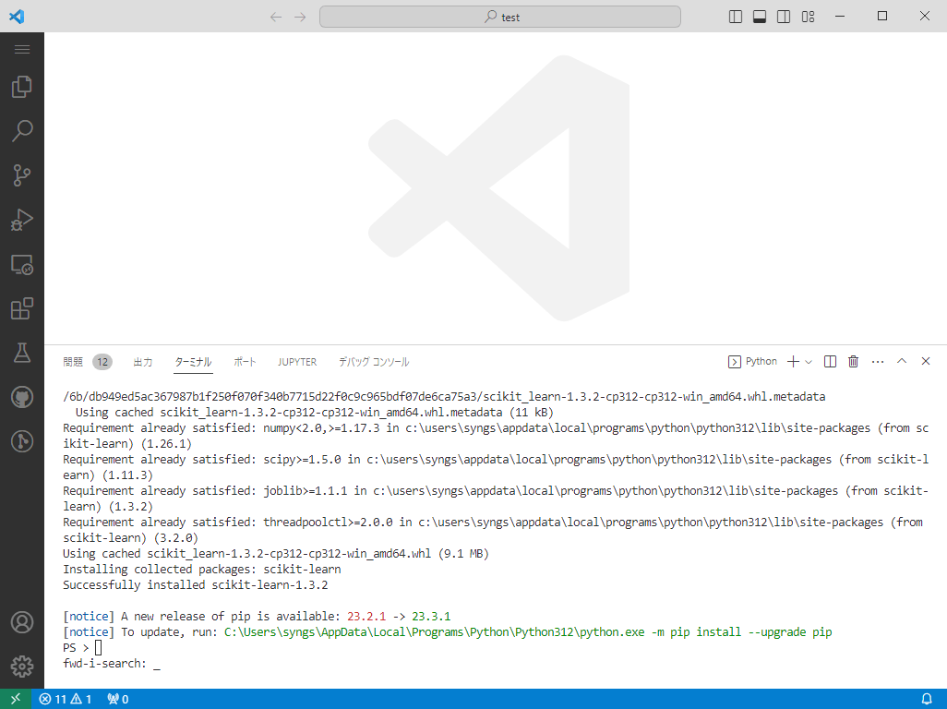Open terminal panel more actions ellipsis menu
This screenshot has height=709, width=947.
pyautogui.click(x=878, y=362)
